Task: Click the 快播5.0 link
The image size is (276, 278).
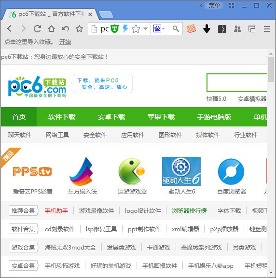Action: pyautogui.click(x=217, y=99)
